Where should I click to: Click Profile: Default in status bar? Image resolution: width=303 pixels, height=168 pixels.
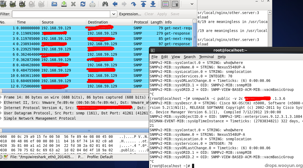tap(100, 157)
